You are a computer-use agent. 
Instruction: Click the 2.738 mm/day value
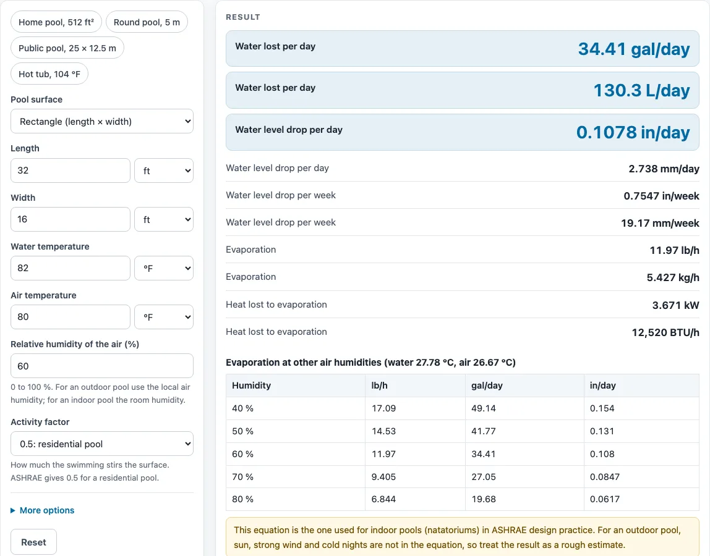[x=664, y=169]
